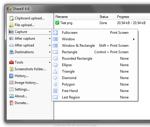Choose Diamond capture menu entry

[x=95, y=78]
